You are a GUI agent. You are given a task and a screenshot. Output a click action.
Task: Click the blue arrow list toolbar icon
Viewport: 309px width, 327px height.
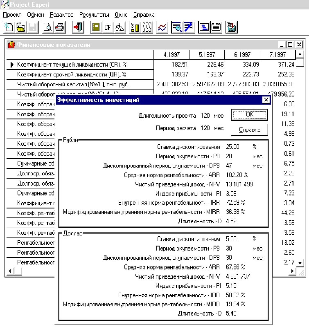189,27
